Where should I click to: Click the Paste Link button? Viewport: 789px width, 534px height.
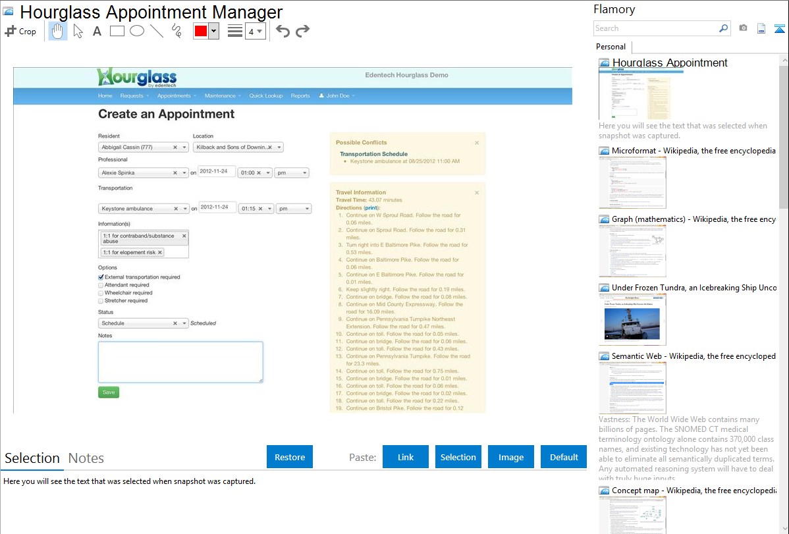point(406,457)
